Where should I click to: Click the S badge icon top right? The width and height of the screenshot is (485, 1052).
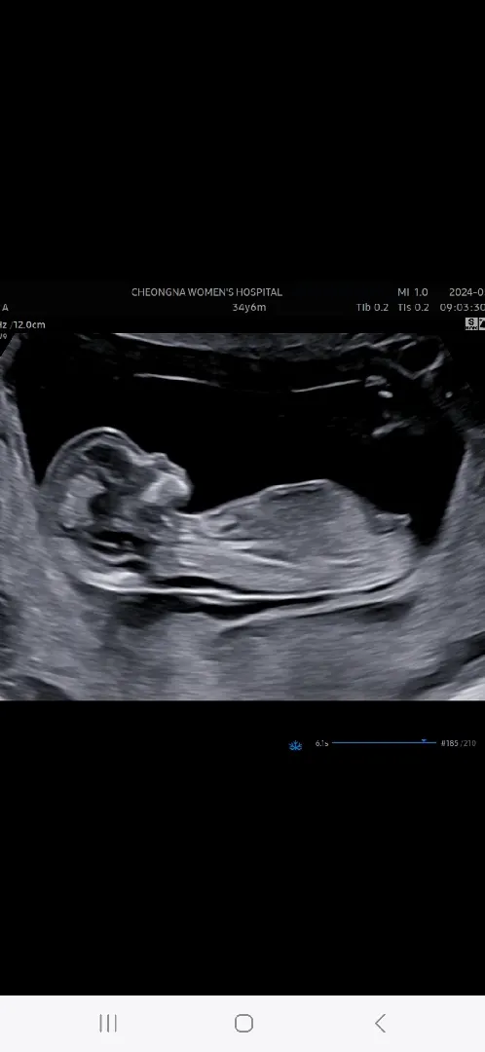[x=471, y=324]
